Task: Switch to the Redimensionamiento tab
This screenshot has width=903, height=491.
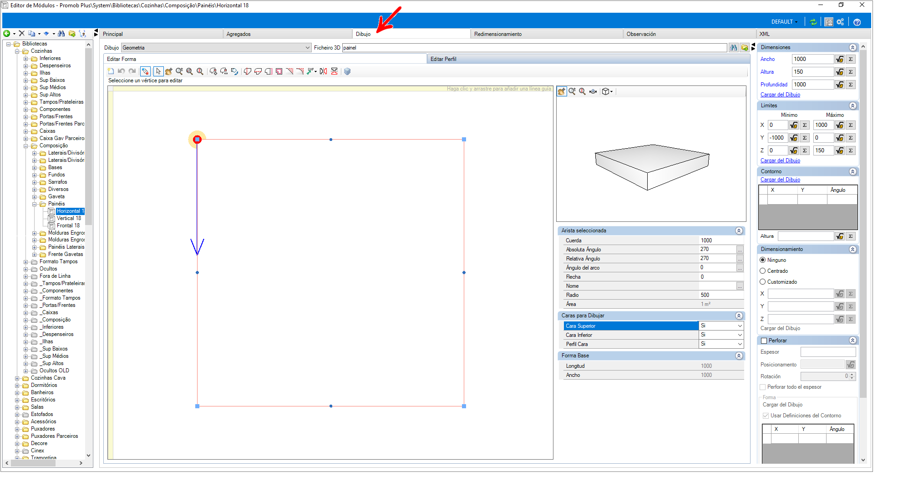Action: tap(498, 34)
